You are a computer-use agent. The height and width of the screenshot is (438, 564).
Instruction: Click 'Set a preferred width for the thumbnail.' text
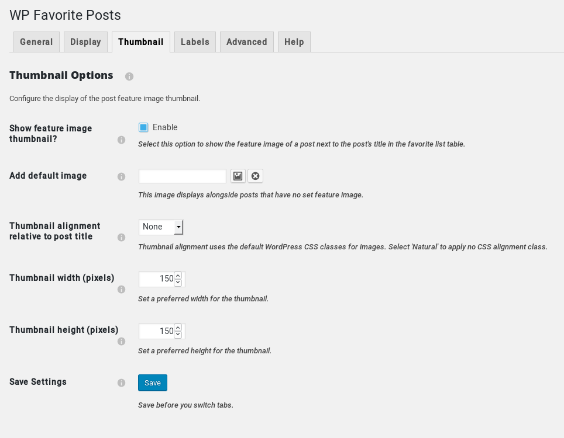[x=203, y=298]
